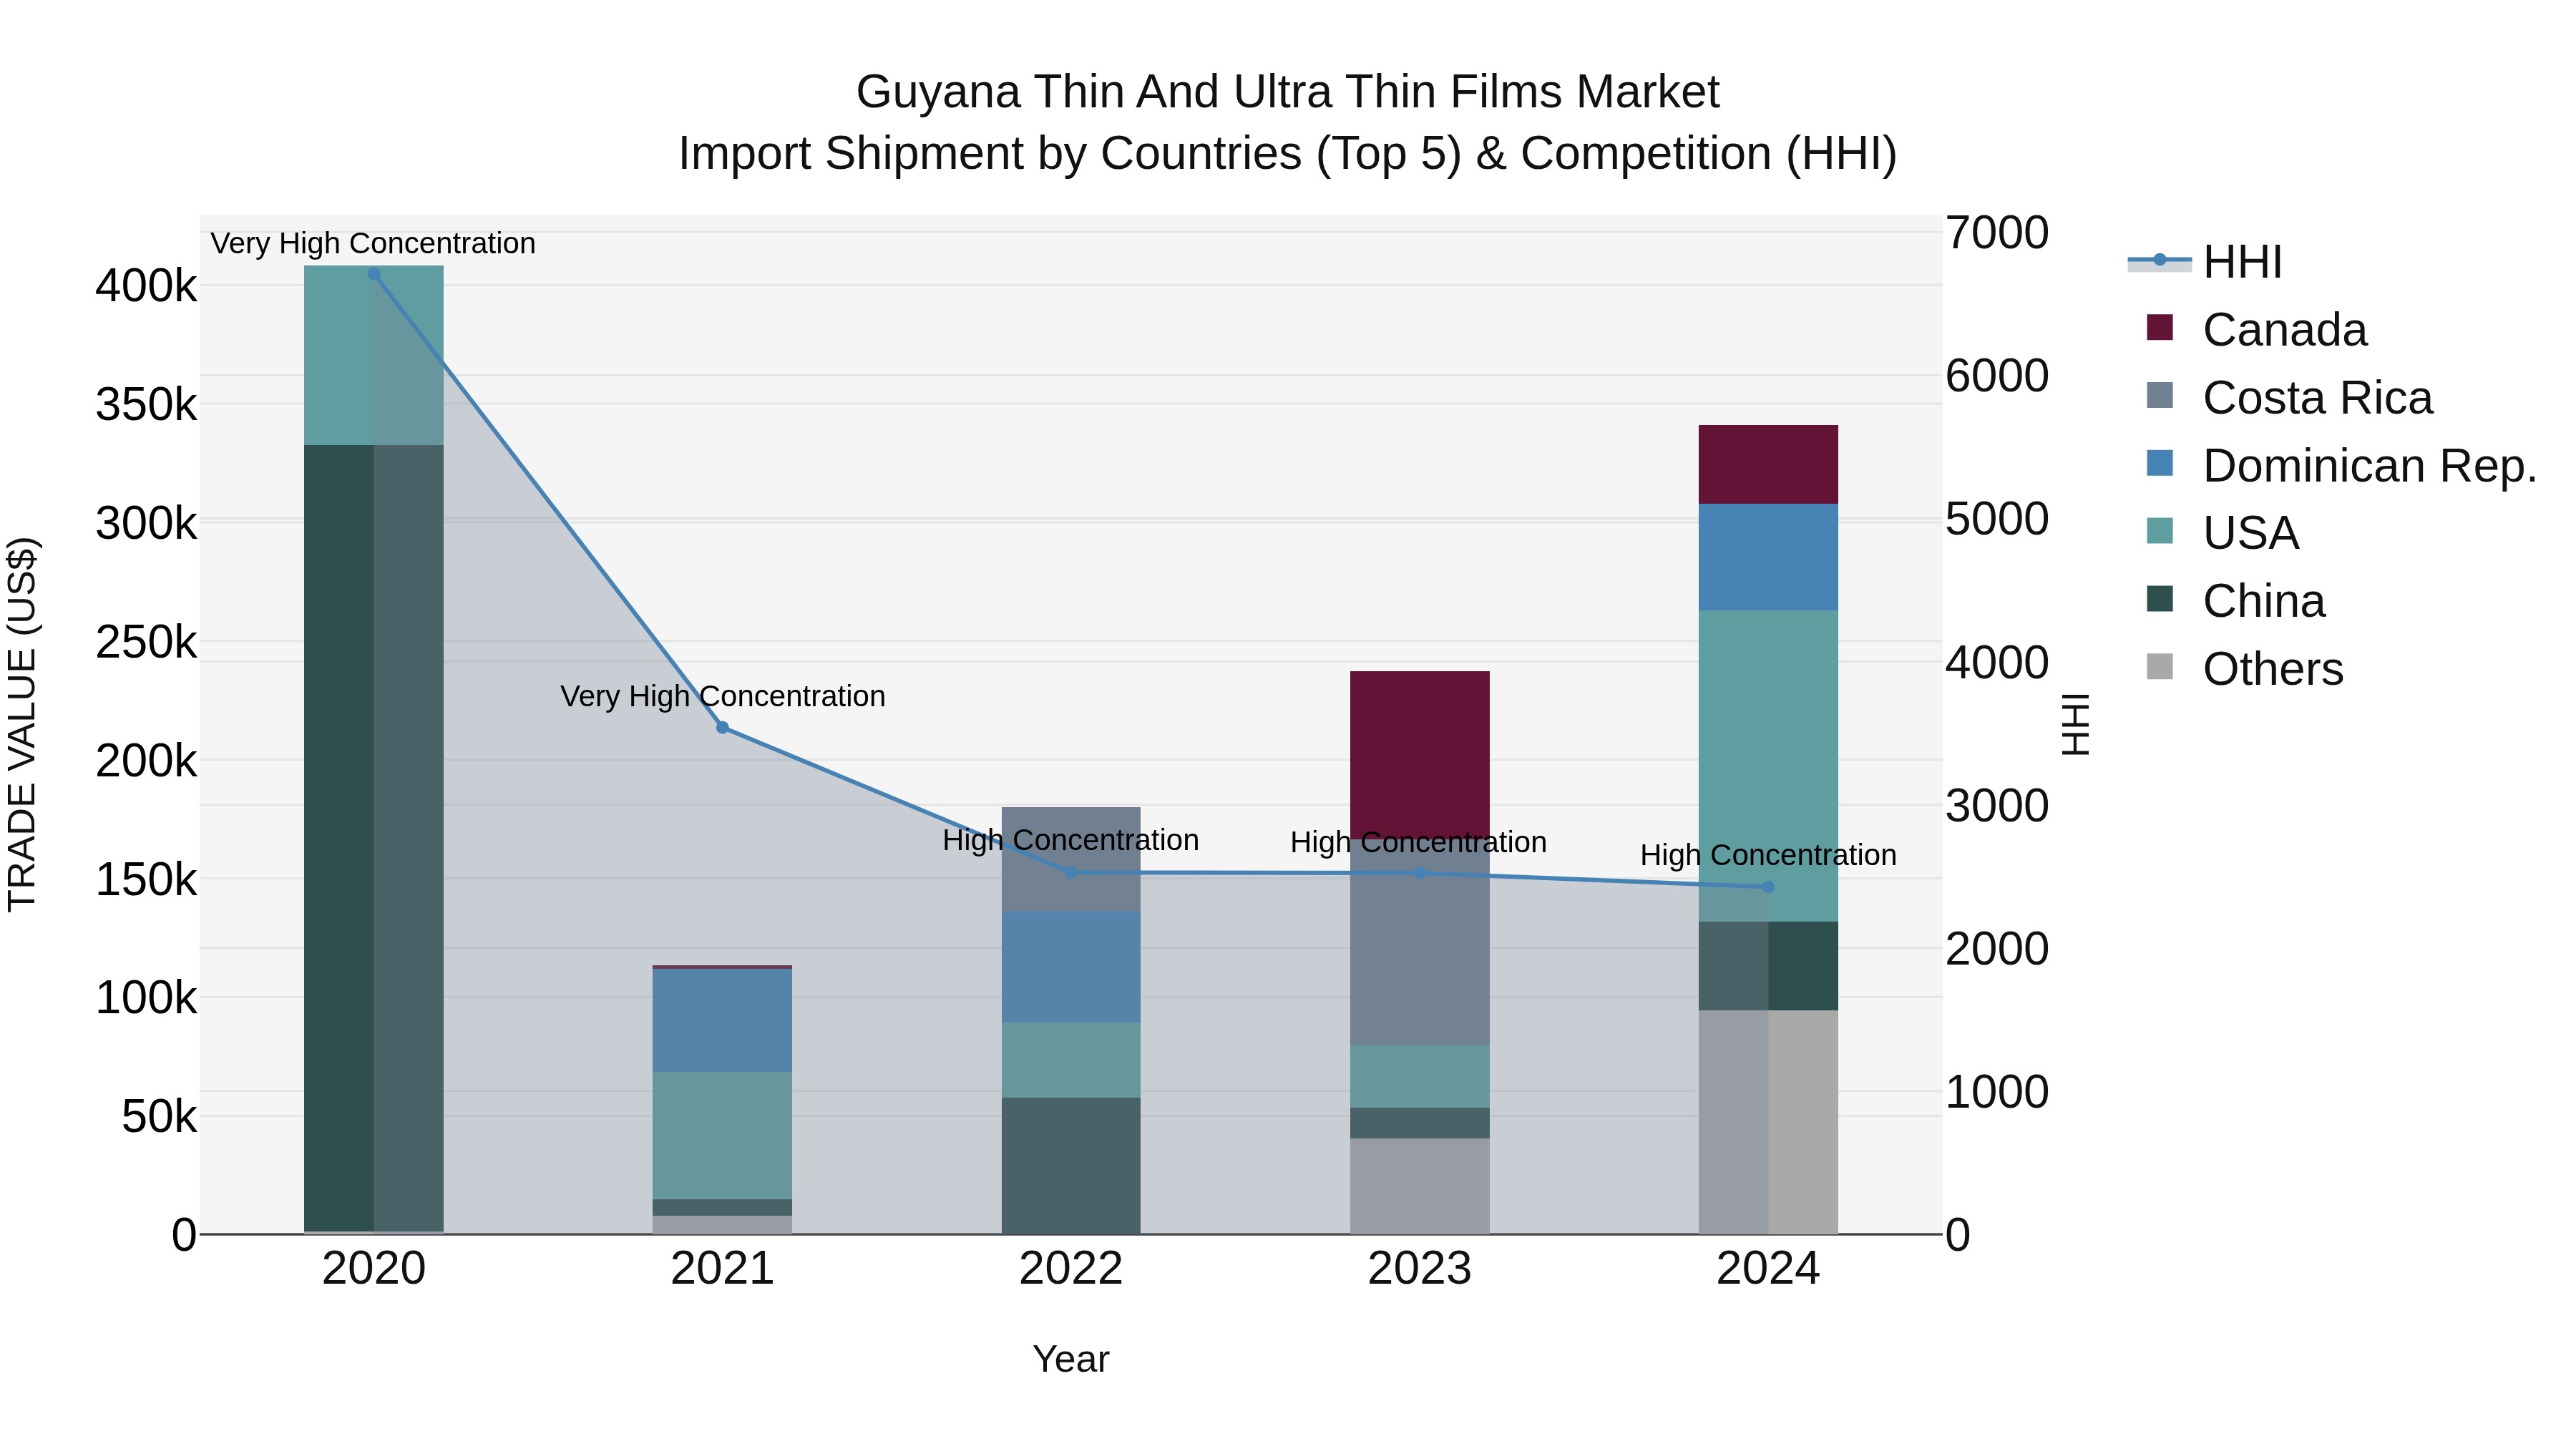Click the Costa Rica segment of 2022 bar
Screen dimensions: 2576x1449
[1071, 859]
